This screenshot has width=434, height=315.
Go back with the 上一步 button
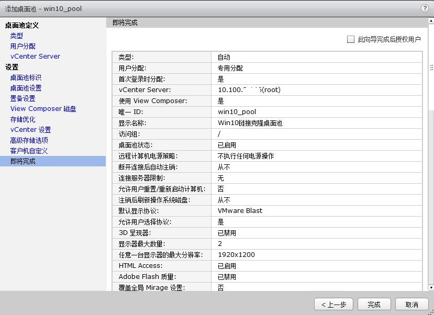click(333, 304)
